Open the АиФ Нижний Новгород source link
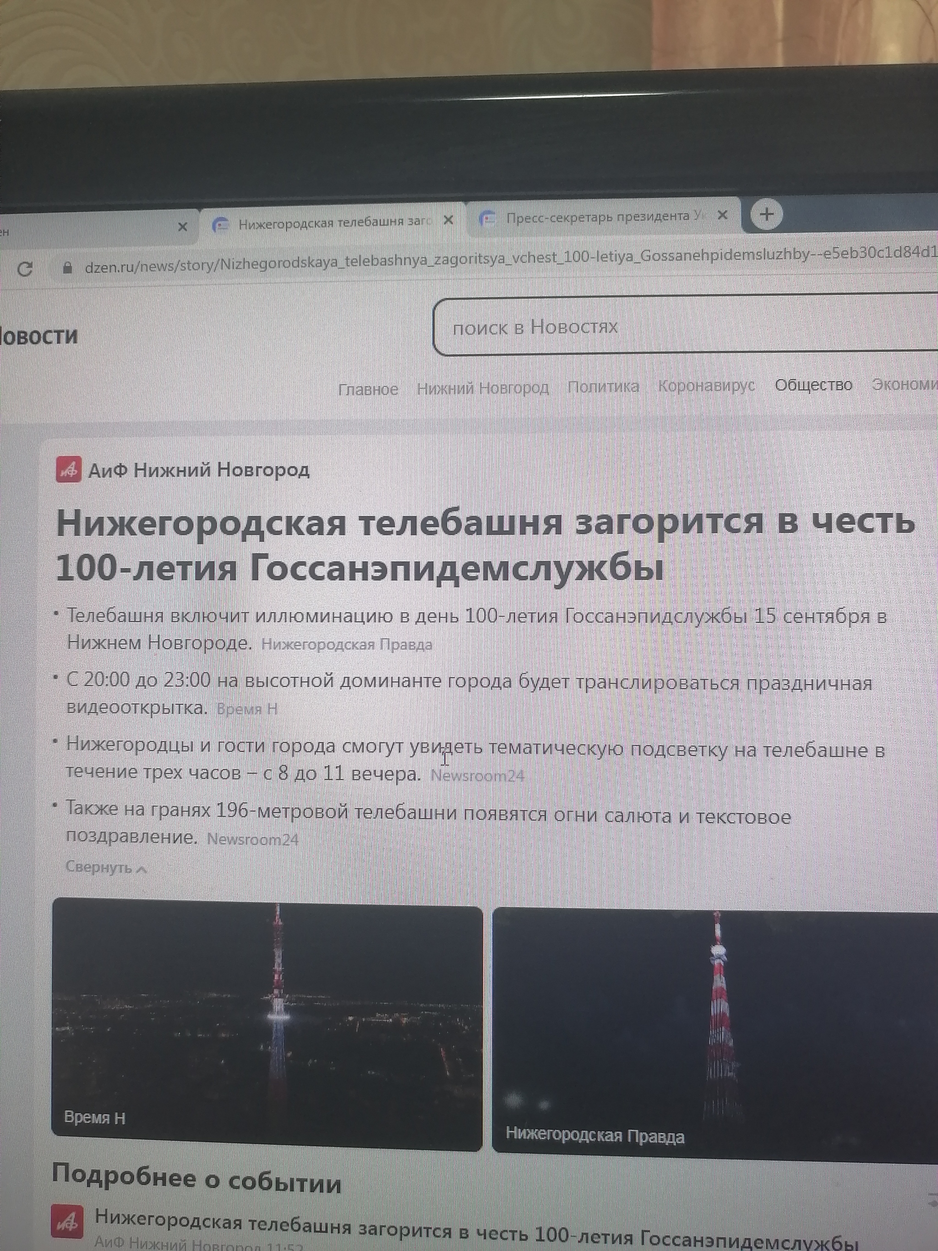 pos(199,470)
